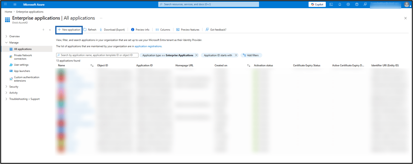Image resolution: width=413 pixels, height=164 pixels.
Task: Edit the Application type == Enterprise Applications filter
Action: tap(168, 55)
